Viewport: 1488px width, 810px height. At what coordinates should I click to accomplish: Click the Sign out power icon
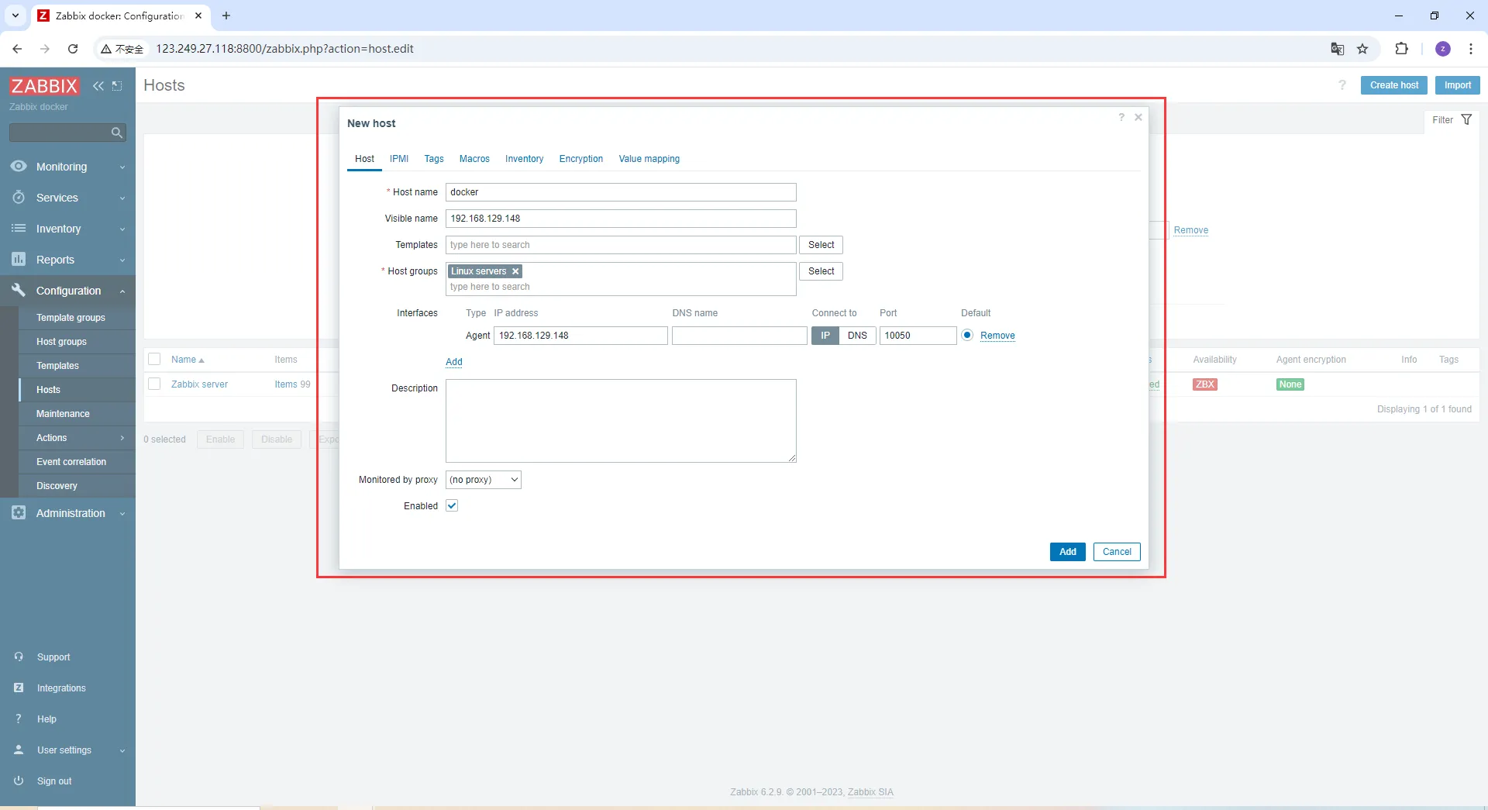pos(19,781)
